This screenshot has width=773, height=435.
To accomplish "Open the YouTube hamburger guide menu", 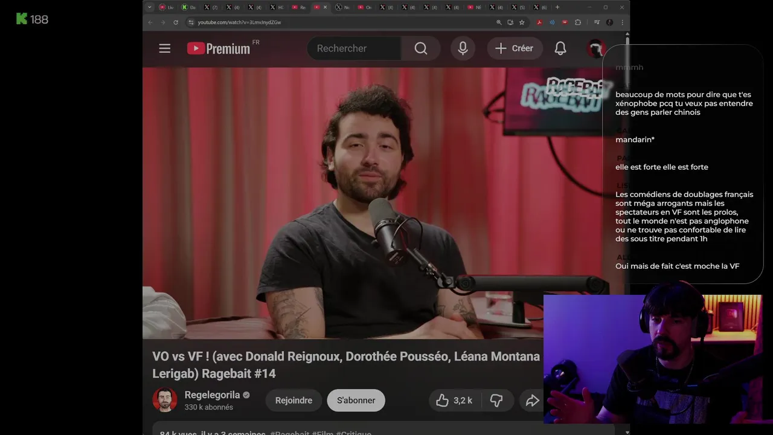I will coord(164,48).
